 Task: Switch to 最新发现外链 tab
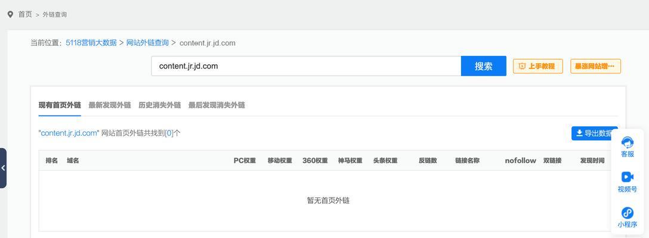(110, 105)
